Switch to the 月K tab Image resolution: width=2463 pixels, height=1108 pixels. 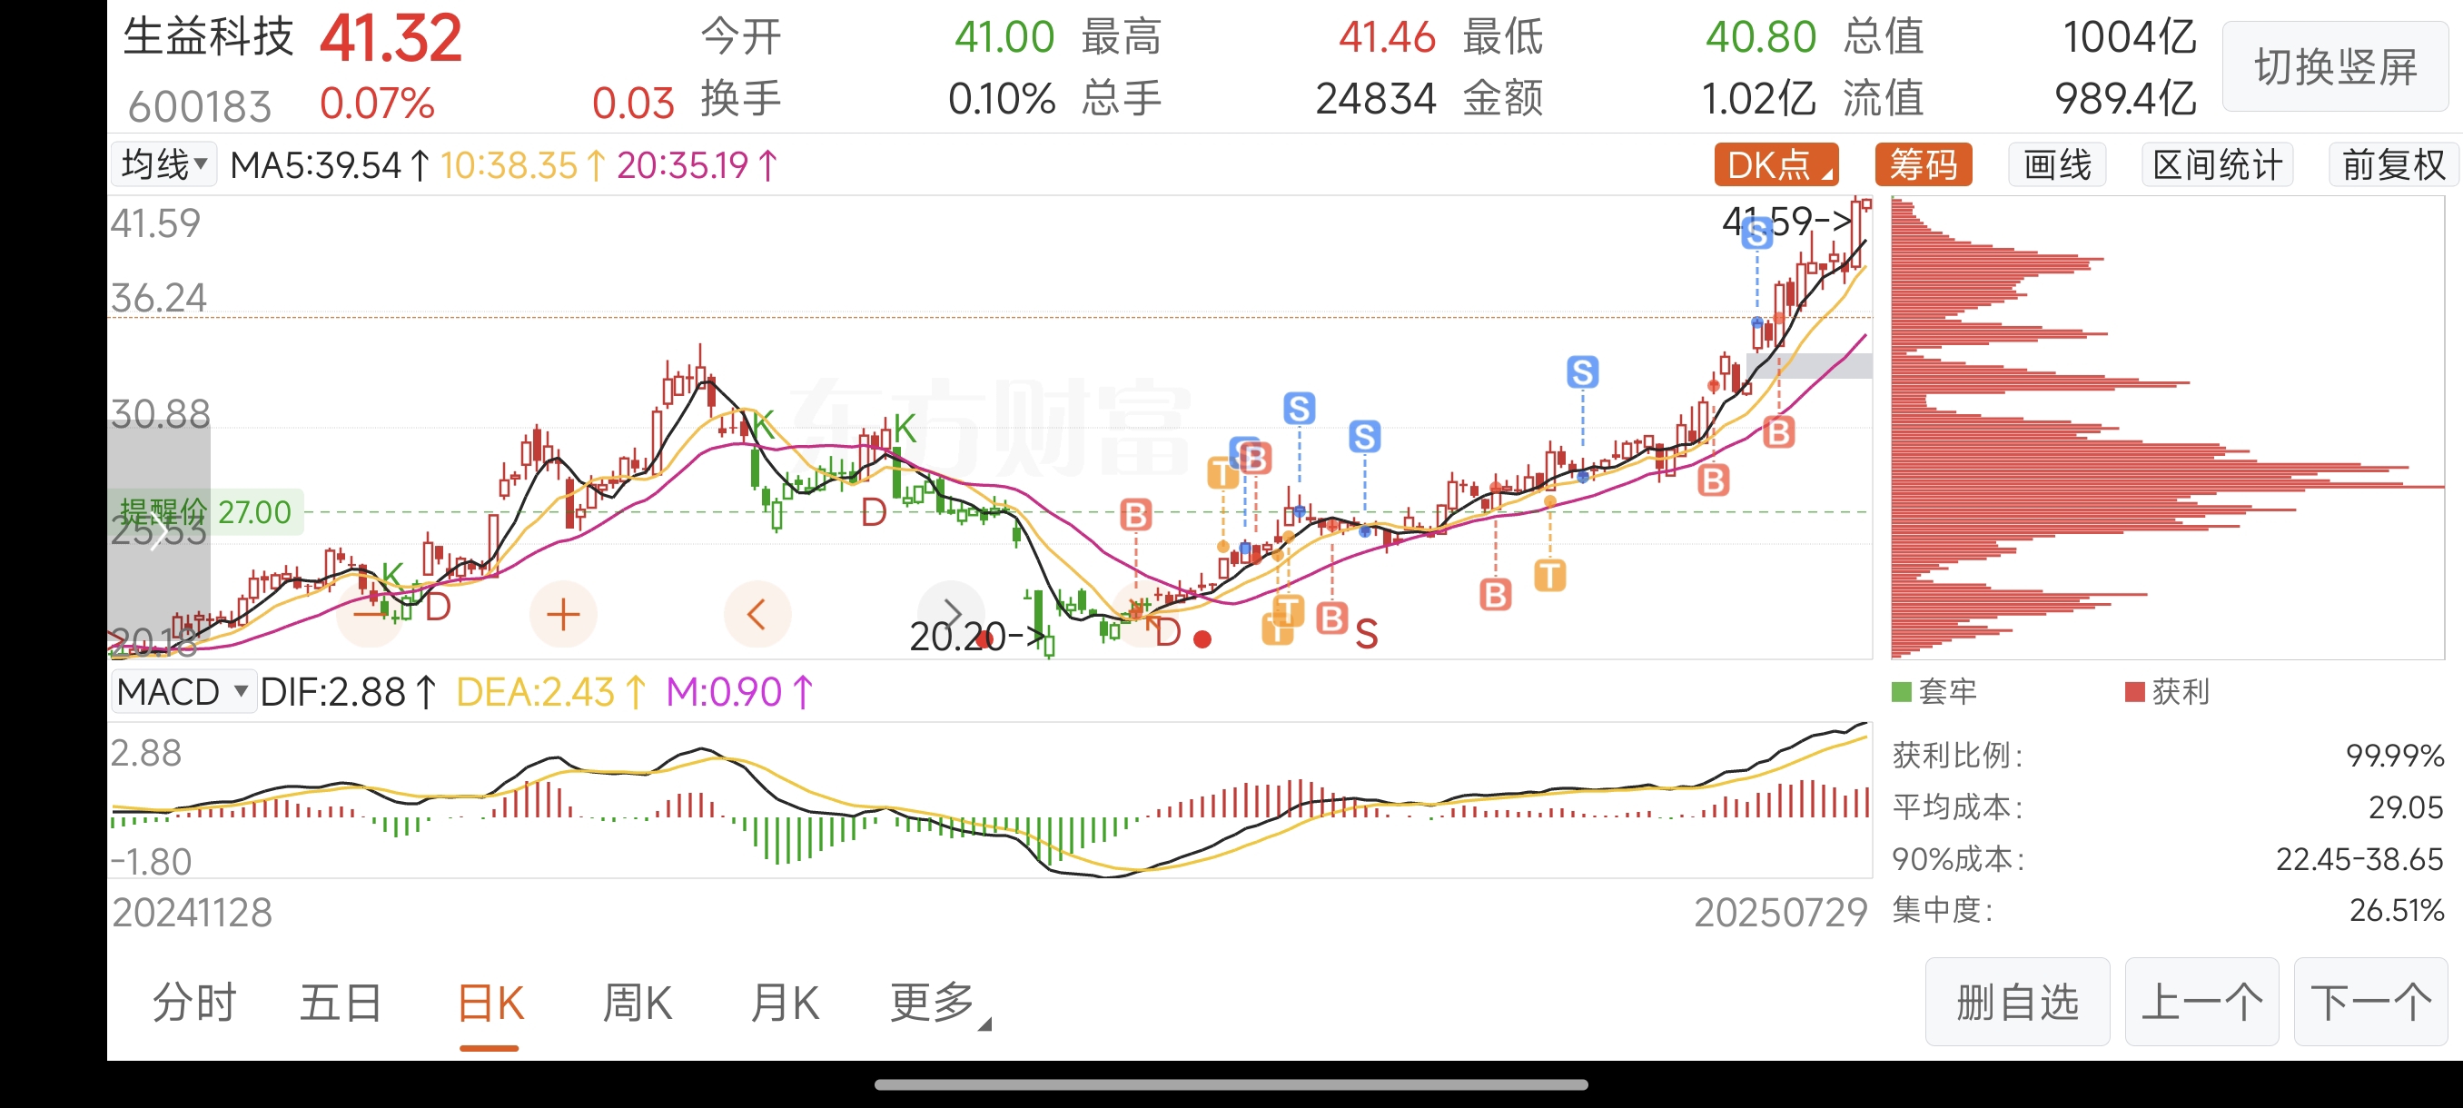pyautogui.click(x=784, y=1003)
